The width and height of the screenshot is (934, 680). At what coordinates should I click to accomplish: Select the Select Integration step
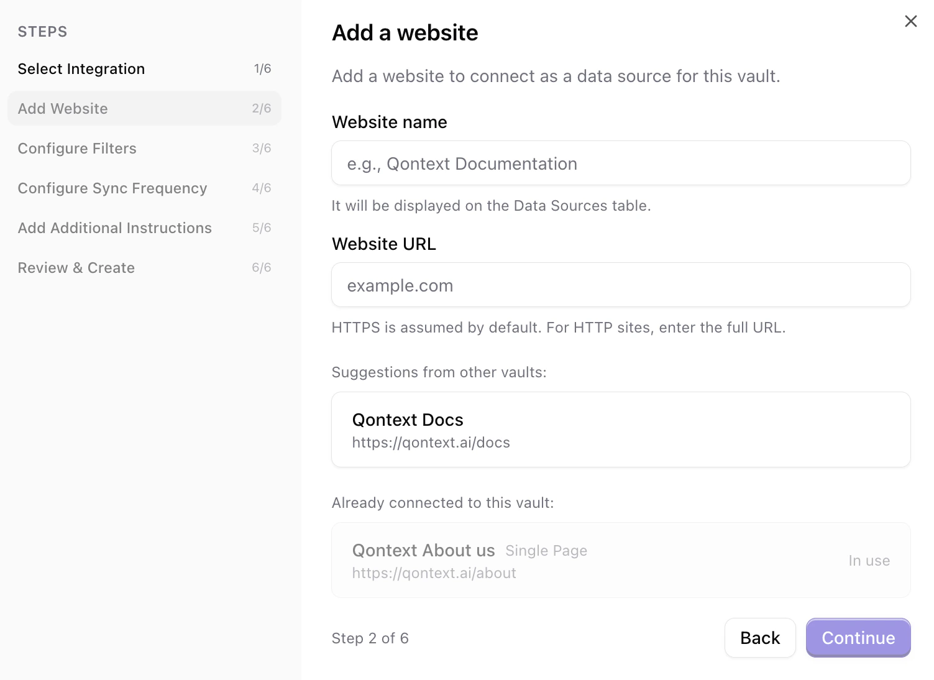81,68
